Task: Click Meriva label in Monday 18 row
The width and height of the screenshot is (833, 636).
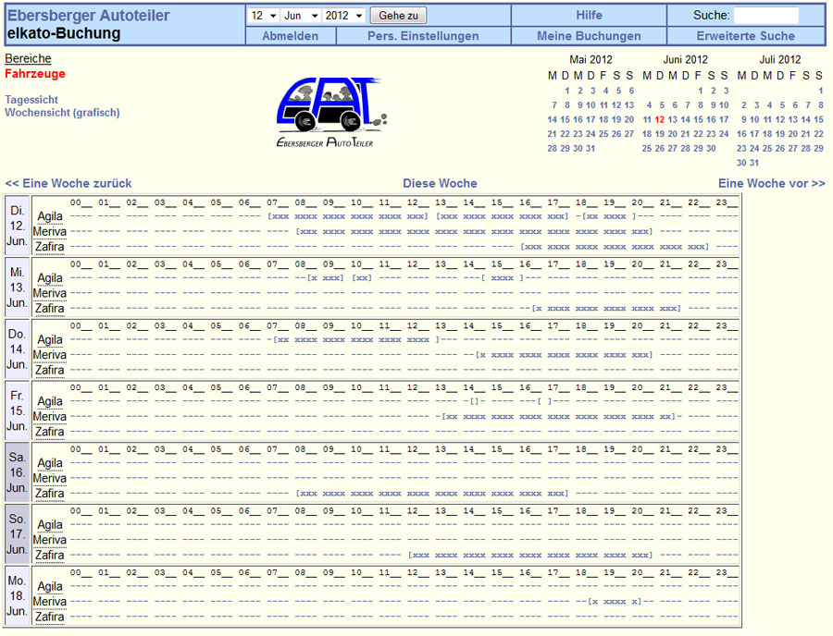Action: (x=50, y=602)
